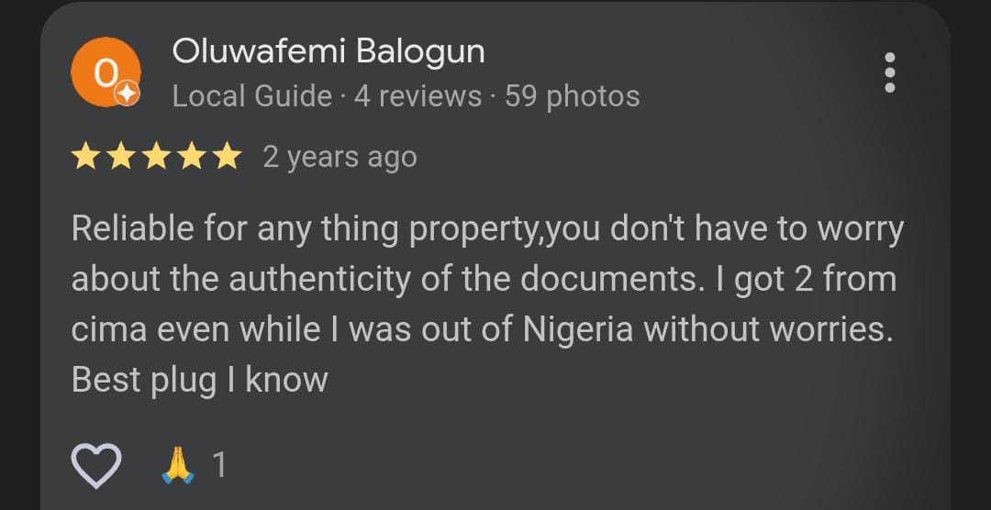Viewport: 991px width, 510px height.
Task: View the reviewer's 4 reviews
Action: pyautogui.click(x=418, y=96)
